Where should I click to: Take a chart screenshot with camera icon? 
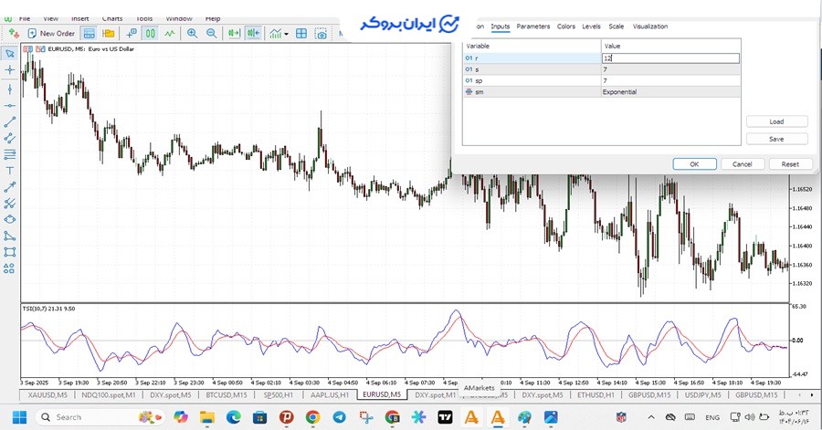(321, 34)
